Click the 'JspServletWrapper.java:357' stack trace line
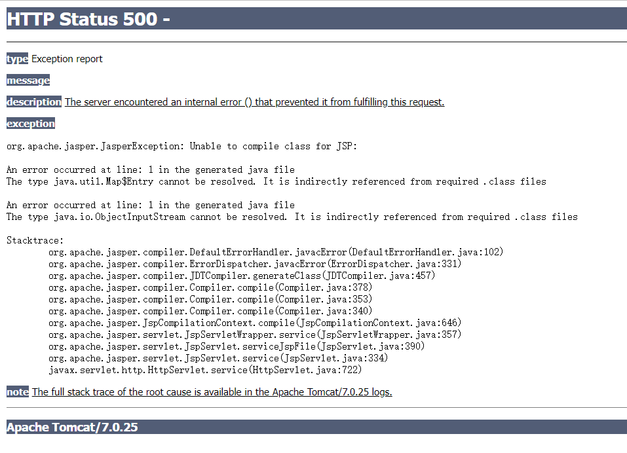The height and width of the screenshot is (453, 627). (x=255, y=335)
